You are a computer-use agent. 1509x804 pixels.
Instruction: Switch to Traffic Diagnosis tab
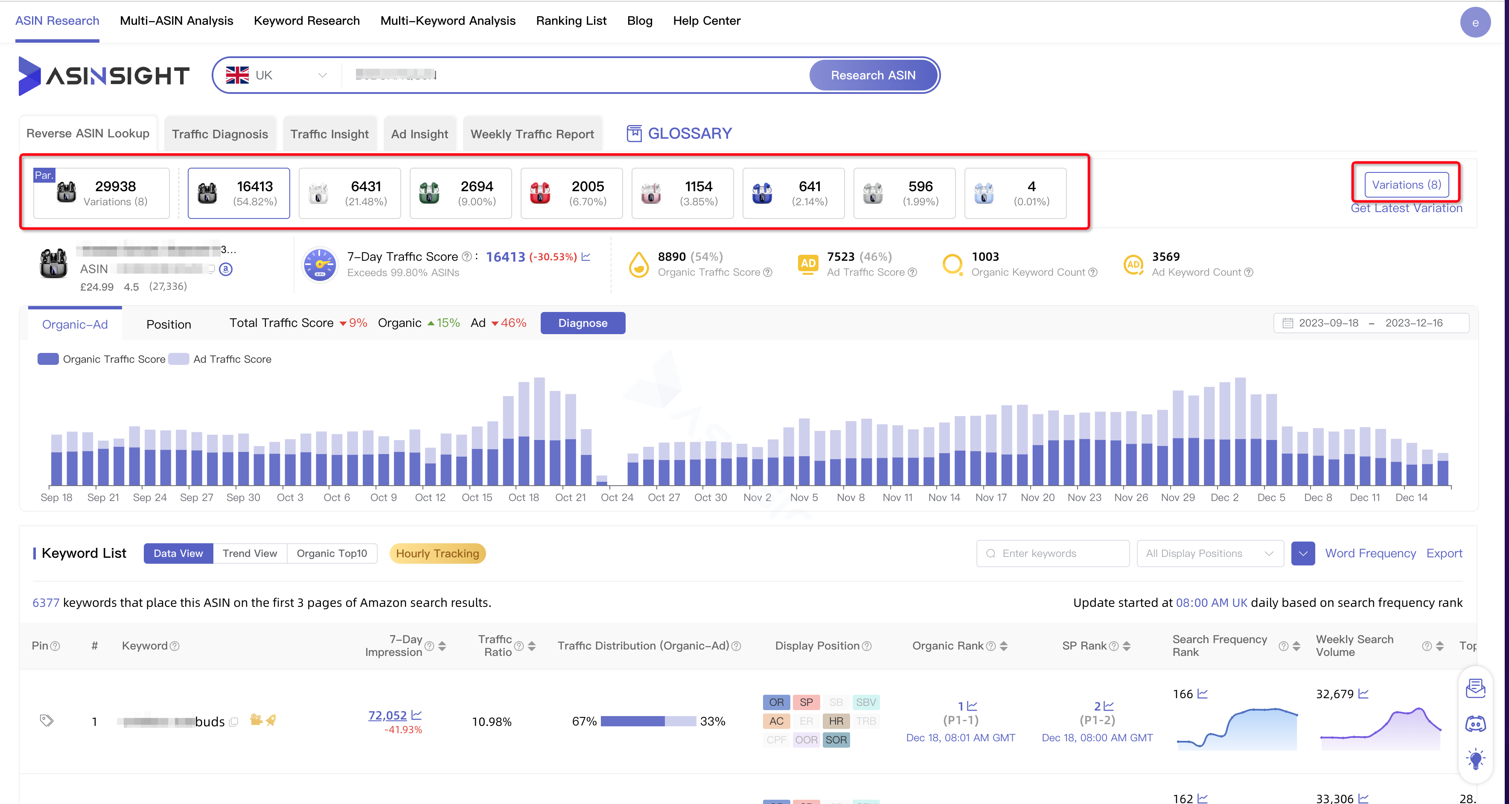click(220, 134)
